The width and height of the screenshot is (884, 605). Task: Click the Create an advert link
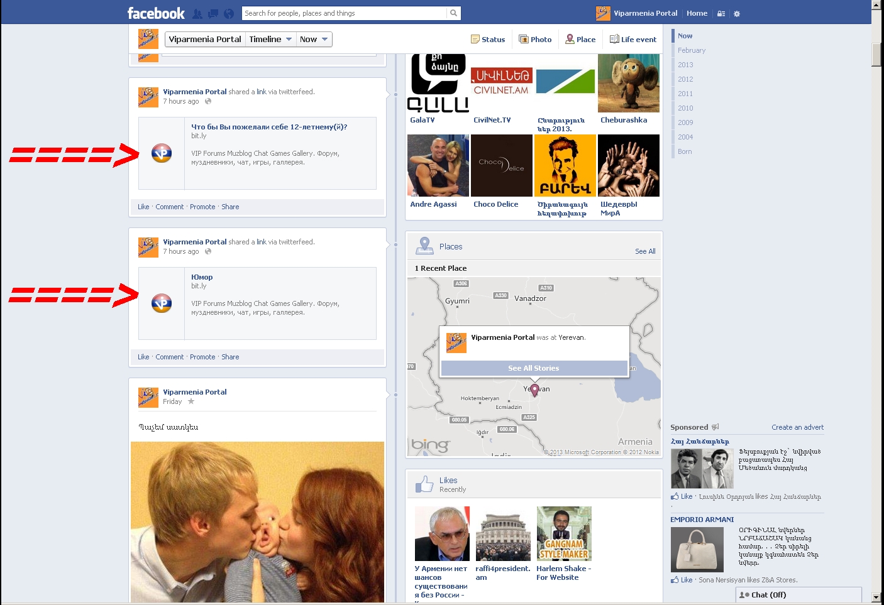pos(797,427)
